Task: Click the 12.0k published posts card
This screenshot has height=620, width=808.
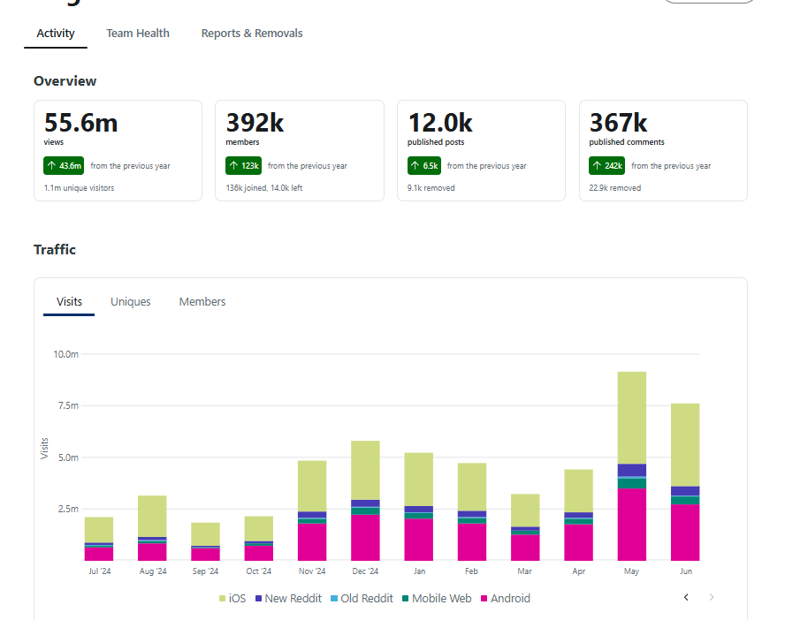Action: coord(481,150)
